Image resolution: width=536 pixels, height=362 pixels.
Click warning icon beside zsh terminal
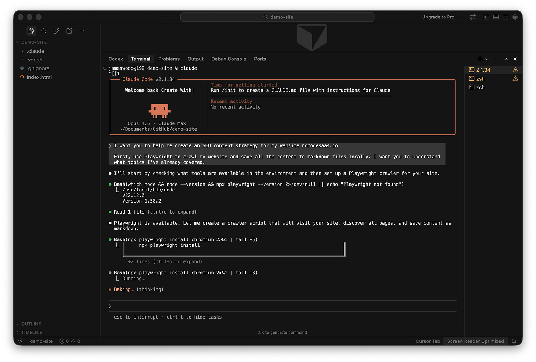point(515,78)
